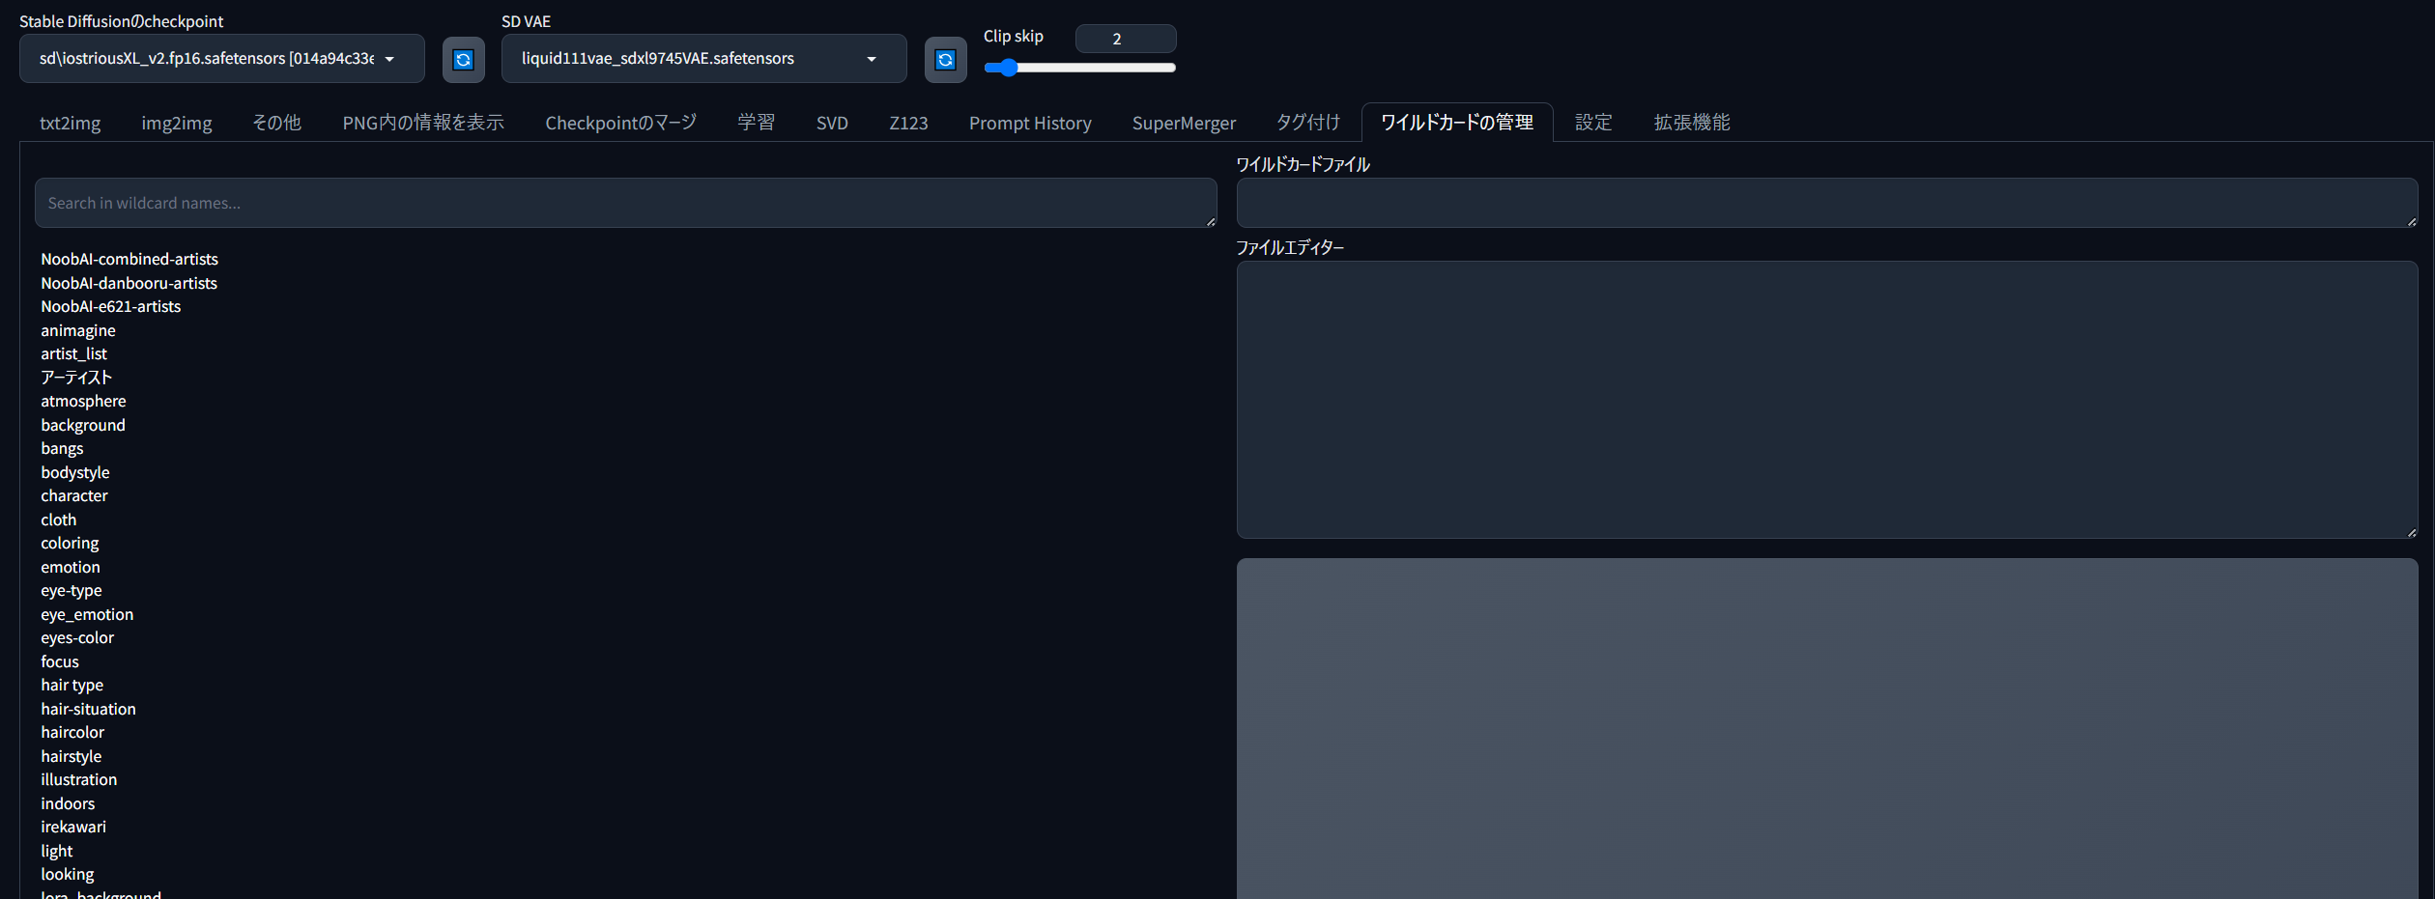Open the 設定 tab
Image resolution: width=2435 pixels, height=899 pixels.
pos(1593,123)
